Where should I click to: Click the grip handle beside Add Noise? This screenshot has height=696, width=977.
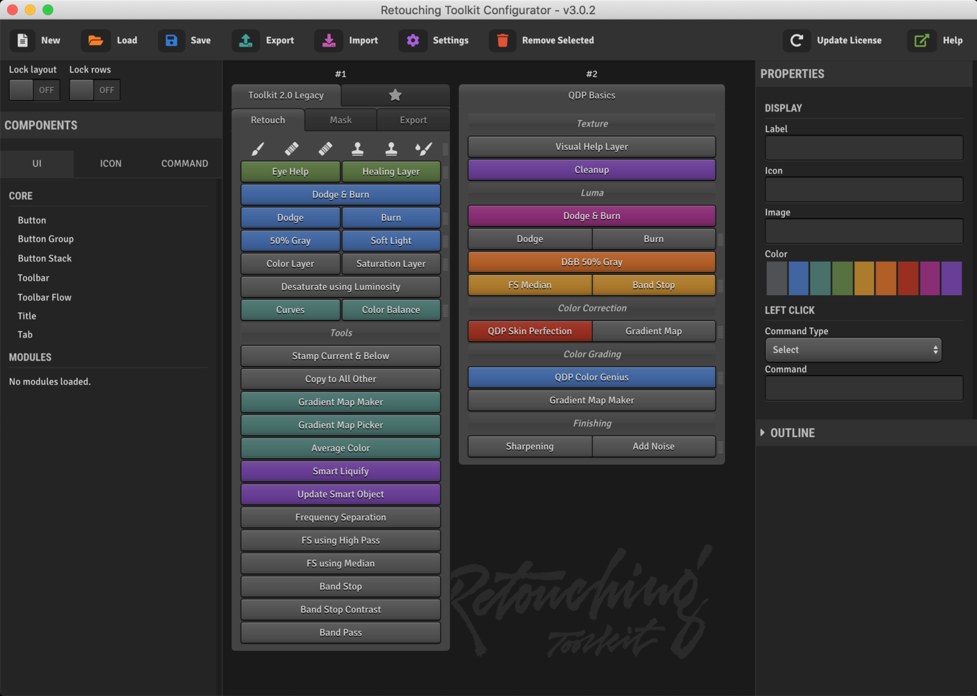pos(720,447)
